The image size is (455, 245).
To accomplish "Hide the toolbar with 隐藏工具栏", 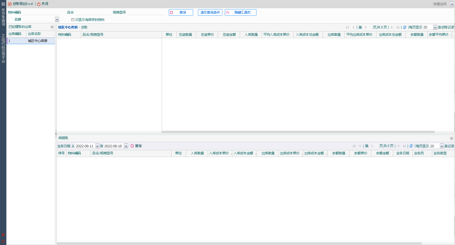I will point(240,12).
